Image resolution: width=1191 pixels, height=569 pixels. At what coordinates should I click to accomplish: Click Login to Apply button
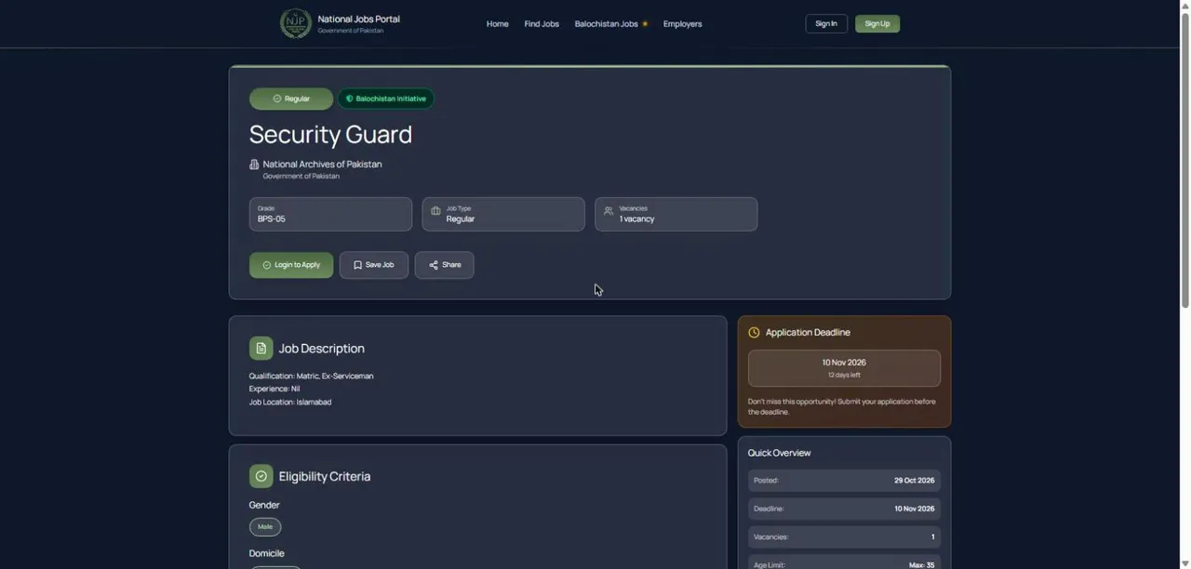pos(291,265)
